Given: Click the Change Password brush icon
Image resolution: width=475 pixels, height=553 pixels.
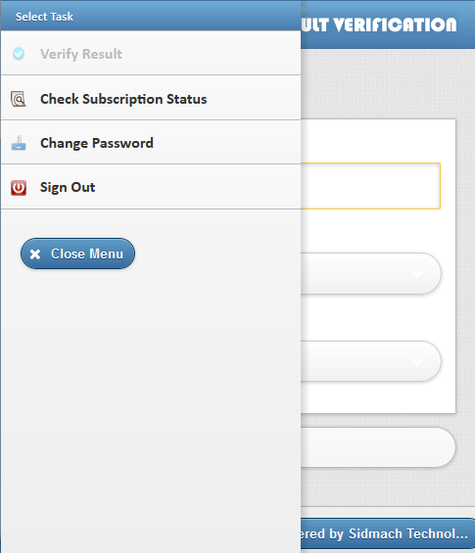Looking at the screenshot, I should click(19, 143).
